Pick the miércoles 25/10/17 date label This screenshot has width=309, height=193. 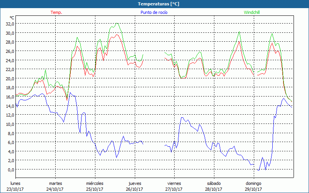tap(95, 186)
